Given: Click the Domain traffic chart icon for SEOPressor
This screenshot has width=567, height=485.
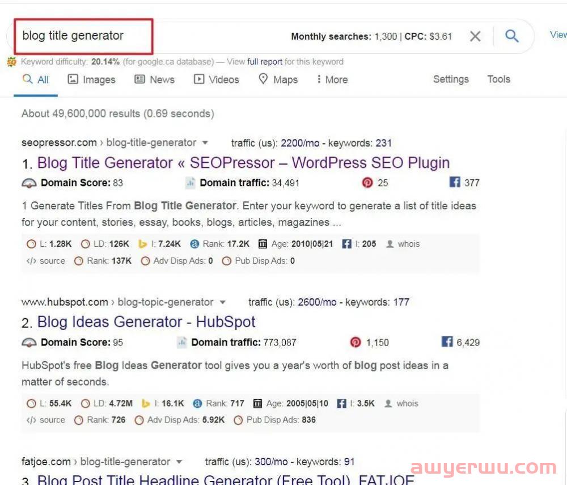Looking at the screenshot, I should pyautogui.click(x=190, y=183).
